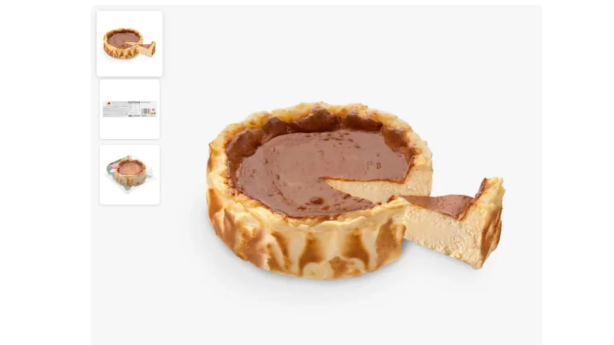Screen dimensions: 614x345
Task: Open the product label thumbnail
Action: click(129, 109)
